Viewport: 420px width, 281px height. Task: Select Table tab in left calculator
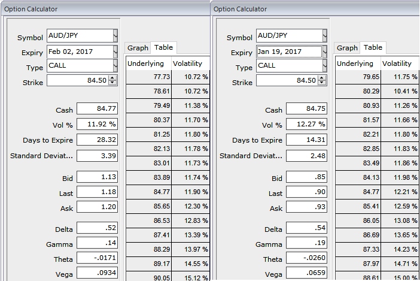click(163, 47)
